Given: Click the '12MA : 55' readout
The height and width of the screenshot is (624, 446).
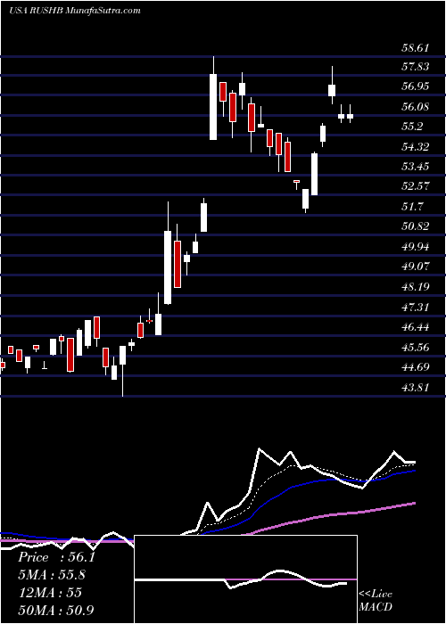Looking at the screenshot, I should point(50,592).
